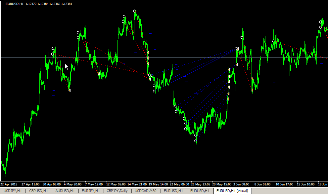Click the 19 May 14:00 time label
Image resolution: width=328 pixels, height=195 pixels.
click(x=158, y=184)
